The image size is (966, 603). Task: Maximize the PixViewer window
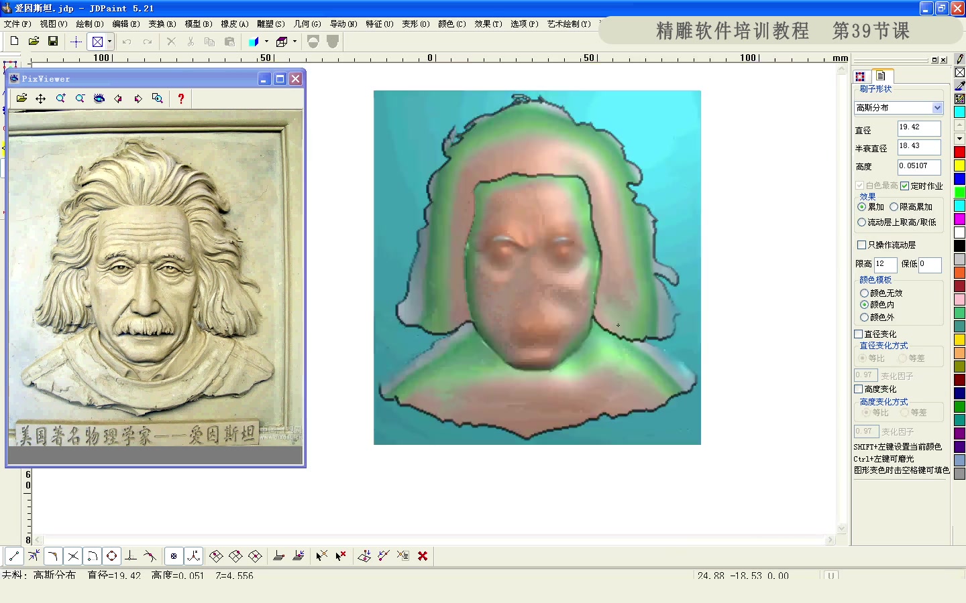pyautogui.click(x=280, y=79)
